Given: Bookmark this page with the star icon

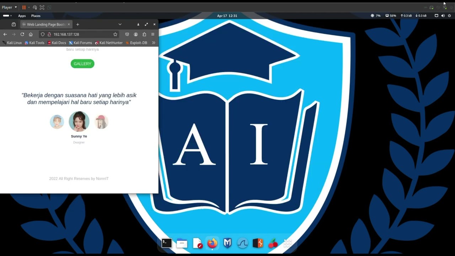Looking at the screenshot, I should coord(115,34).
